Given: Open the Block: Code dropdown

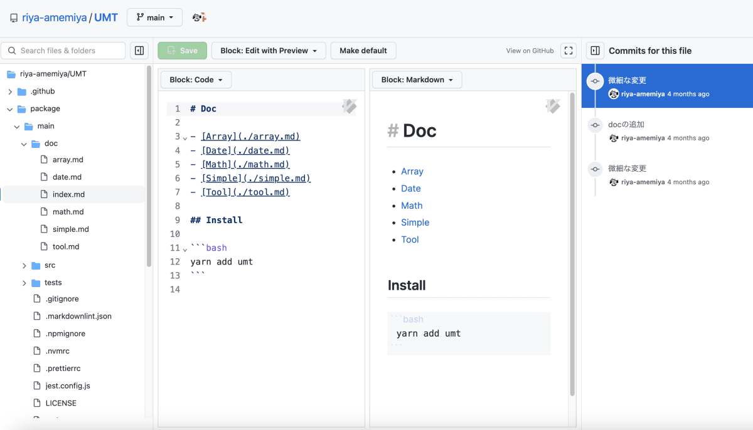Looking at the screenshot, I should point(196,80).
